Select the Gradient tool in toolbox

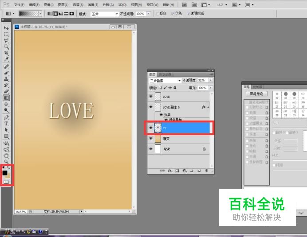pos(6,97)
